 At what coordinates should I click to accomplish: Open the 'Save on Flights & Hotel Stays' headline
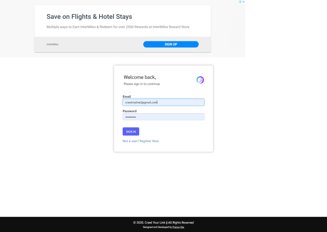pyautogui.click(x=89, y=17)
